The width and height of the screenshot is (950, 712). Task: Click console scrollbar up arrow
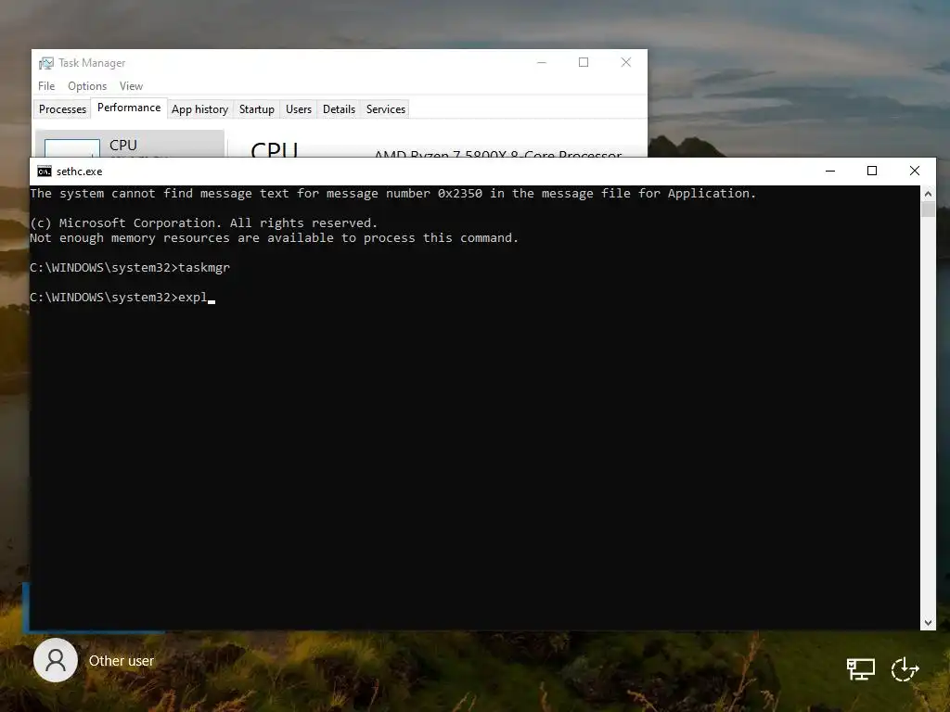click(x=928, y=194)
